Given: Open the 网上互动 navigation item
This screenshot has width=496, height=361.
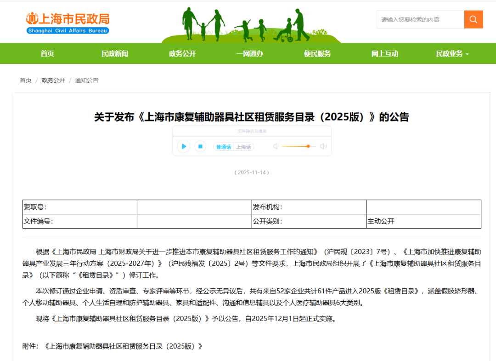Looking at the screenshot, I should 385,54.
